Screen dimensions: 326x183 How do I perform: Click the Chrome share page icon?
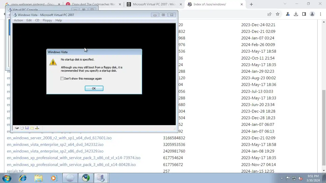[269, 14]
